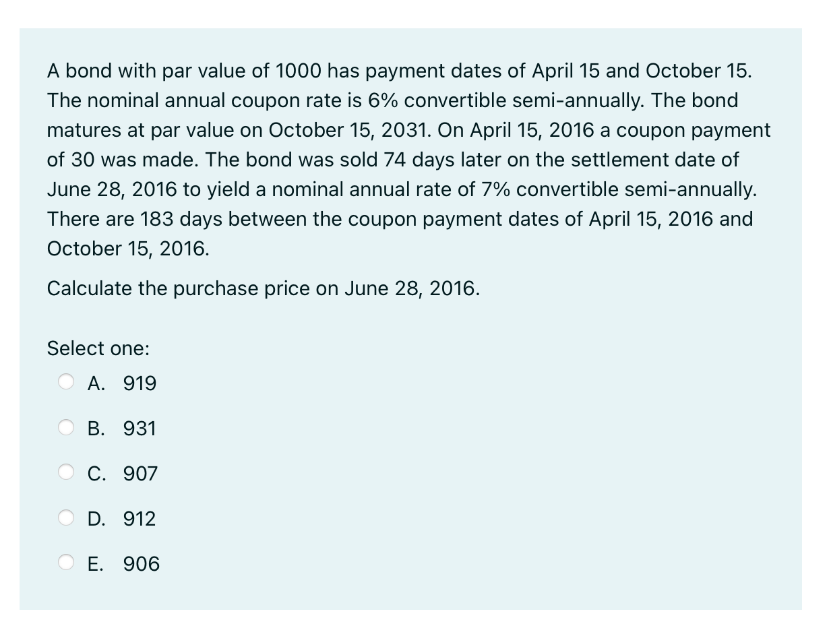Click the 'Select one:' heading
The image size is (829, 624).
click(98, 348)
